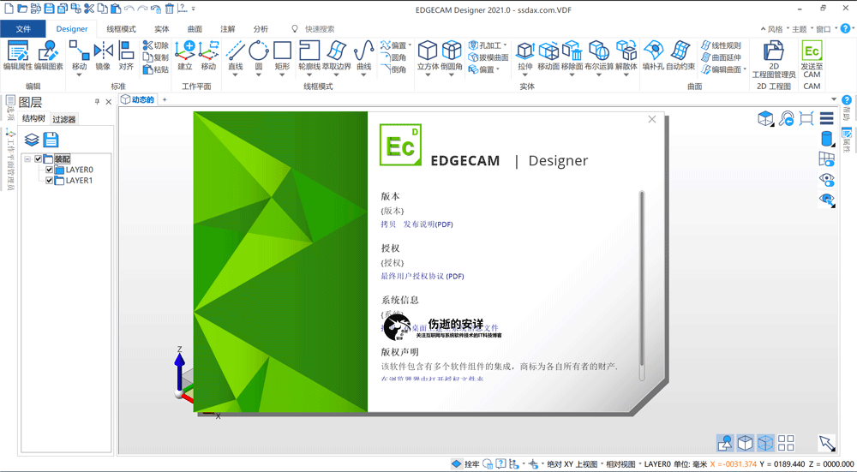
Task: Toggle the shape-selection mode button above status bar
Action: coord(725,443)
